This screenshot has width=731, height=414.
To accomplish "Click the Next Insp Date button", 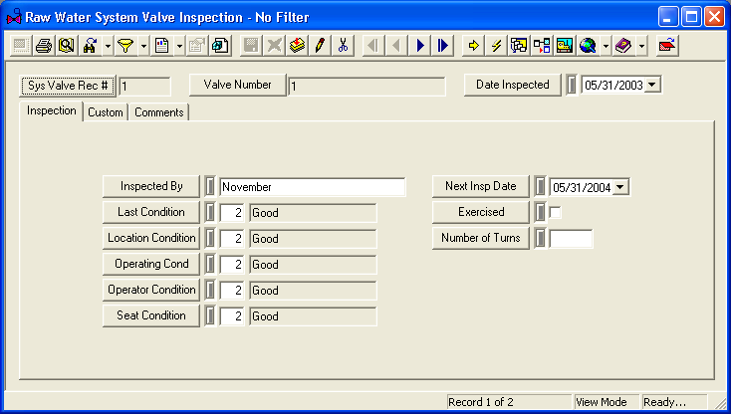I will pos(481,186).
